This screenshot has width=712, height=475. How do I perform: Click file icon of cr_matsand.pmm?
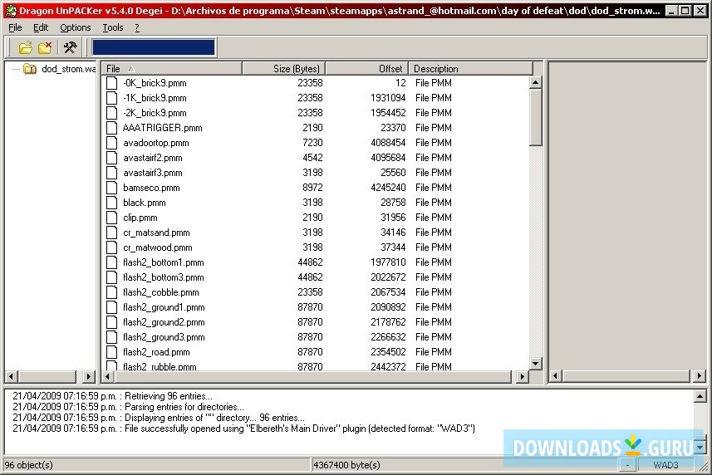click(111, 233)
